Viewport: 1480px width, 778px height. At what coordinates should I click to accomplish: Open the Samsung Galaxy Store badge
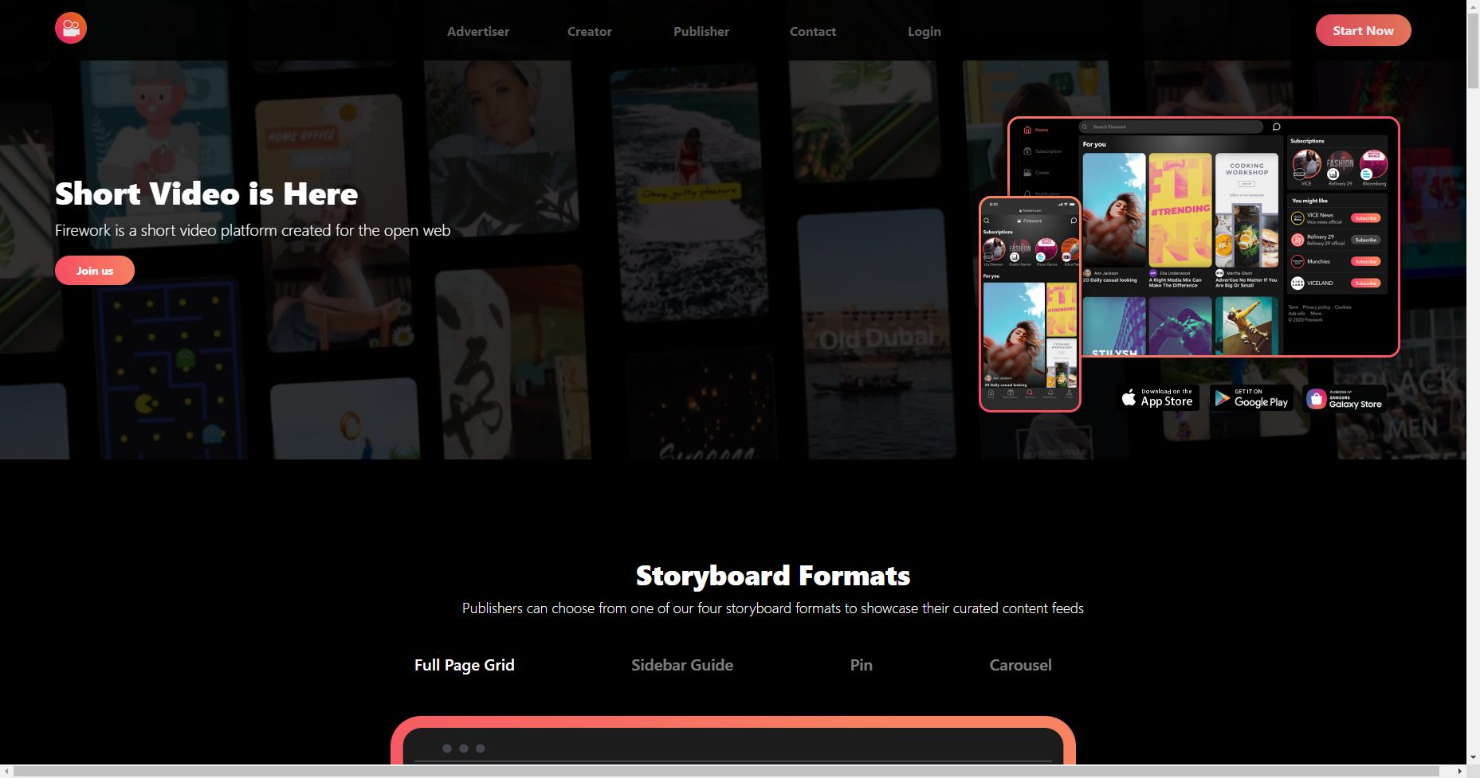click(x=1345, y=398)
